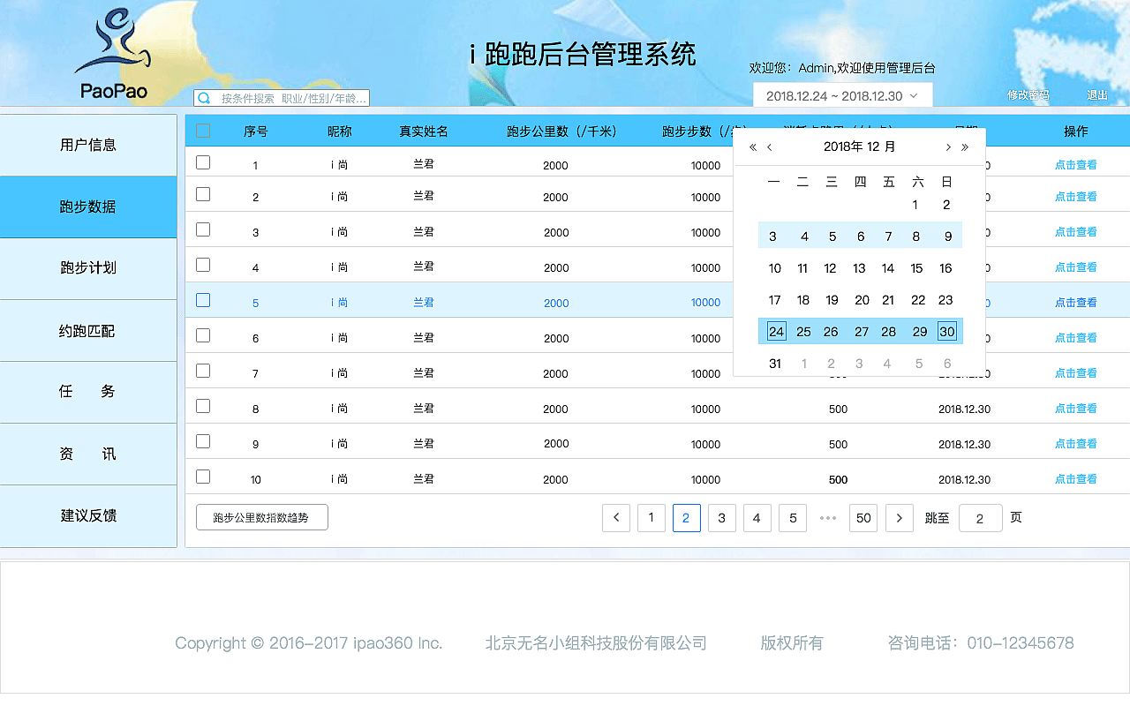The image size is (1130, 706).
Task: Open the 跑步计划 section
Action: pyautogui.click(x=88, y=268)
